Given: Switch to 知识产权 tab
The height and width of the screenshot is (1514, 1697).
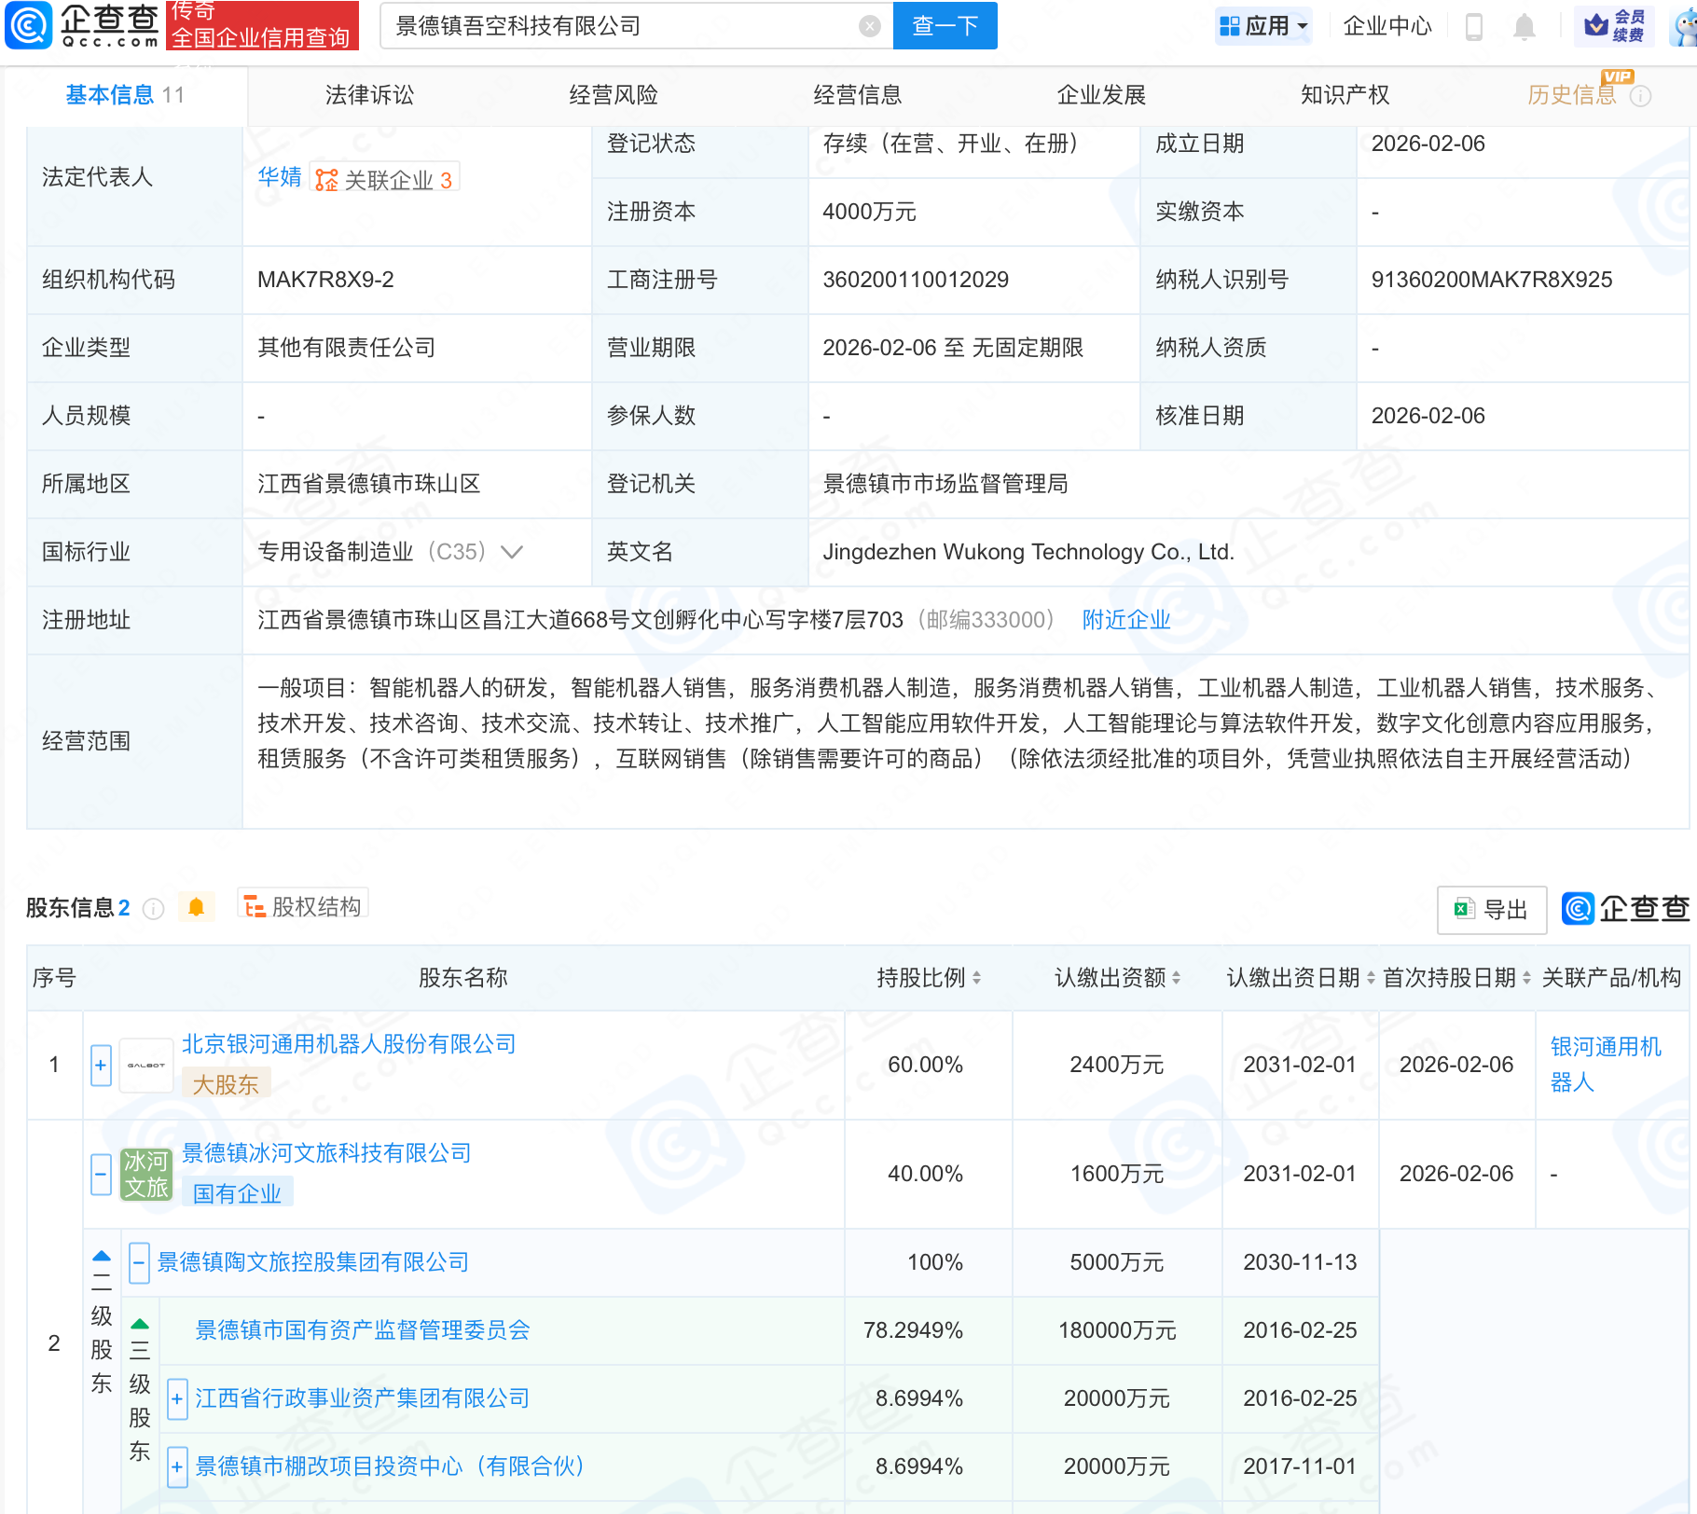Looking at the screenshot, I should 1345,95.
